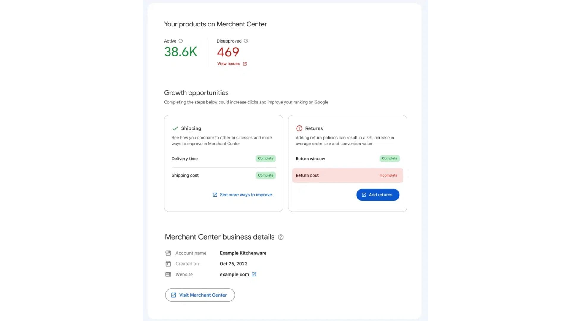Screen dimensions: 571x321
Task: Open See more ways to improve link
Action: [x=246, y=195]
